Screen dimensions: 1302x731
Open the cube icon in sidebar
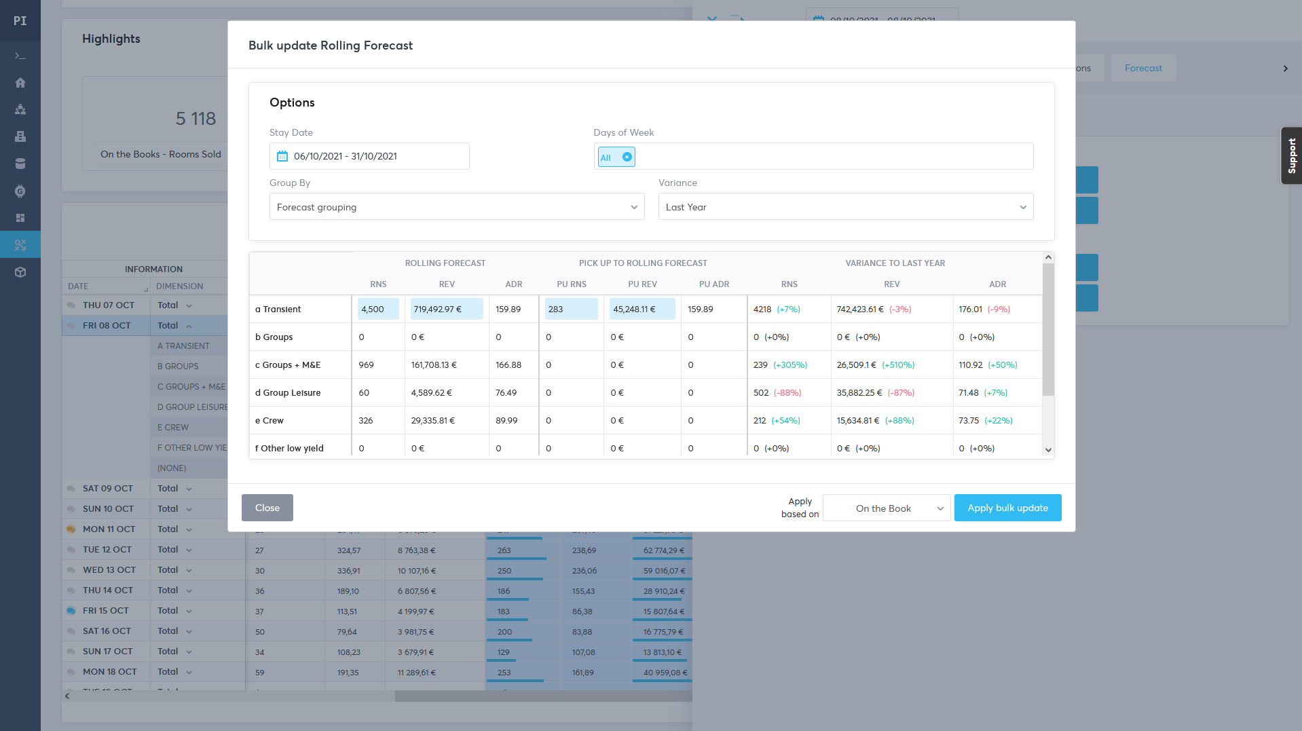(20, 272)
